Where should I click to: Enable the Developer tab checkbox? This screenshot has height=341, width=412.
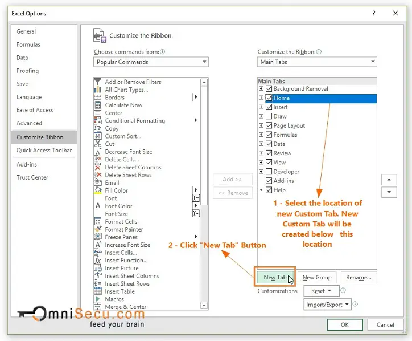[269, 172]
